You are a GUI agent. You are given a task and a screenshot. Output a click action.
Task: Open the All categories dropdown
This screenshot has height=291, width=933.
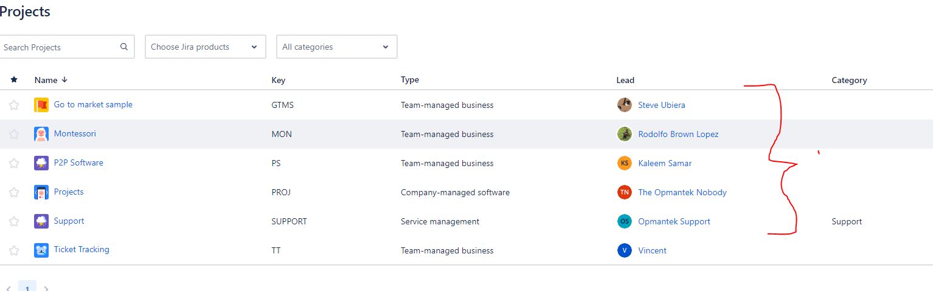pos(337,47)
